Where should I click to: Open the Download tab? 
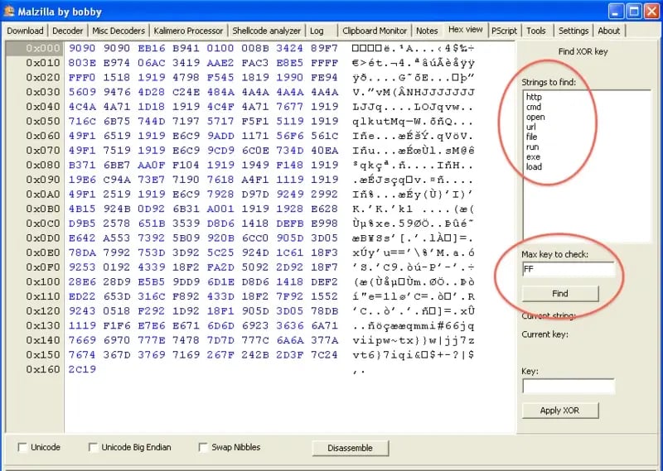point(25,31)
